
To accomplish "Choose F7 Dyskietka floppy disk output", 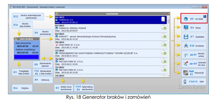I will 194,37.
